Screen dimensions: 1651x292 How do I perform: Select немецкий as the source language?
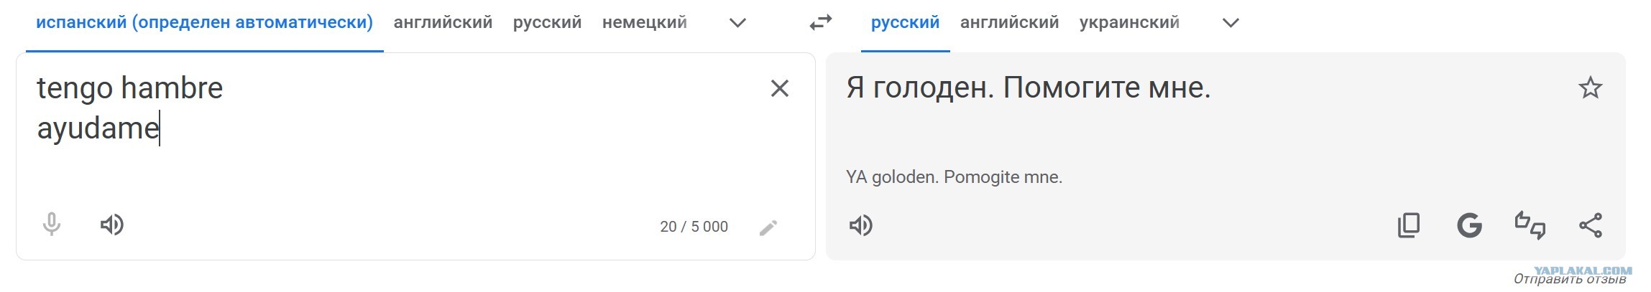pyautogui.click(x=645, y=23)
